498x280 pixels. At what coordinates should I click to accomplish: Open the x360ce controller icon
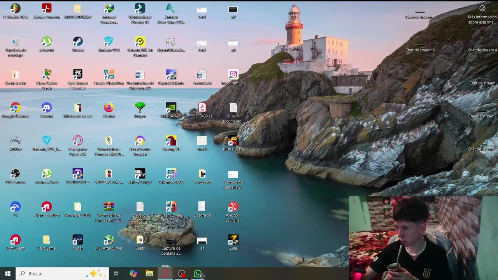tap(16, 143)
